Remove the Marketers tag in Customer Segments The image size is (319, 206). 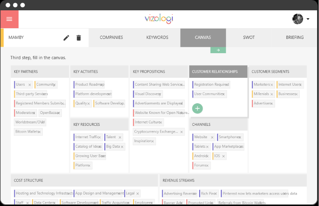[x=272, y=85]
